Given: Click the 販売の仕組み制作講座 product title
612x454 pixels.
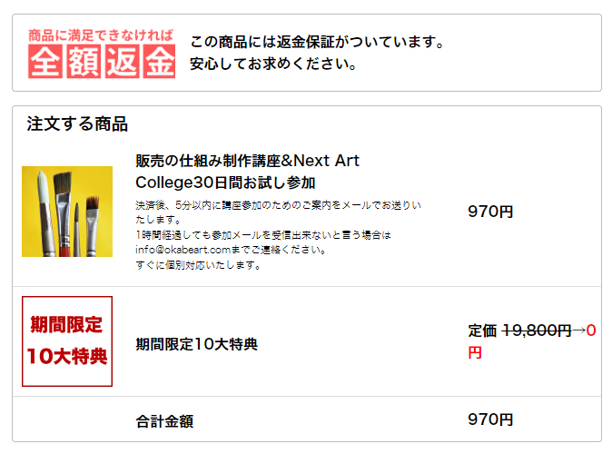Looking at the screenshot, I should [247, 161].
